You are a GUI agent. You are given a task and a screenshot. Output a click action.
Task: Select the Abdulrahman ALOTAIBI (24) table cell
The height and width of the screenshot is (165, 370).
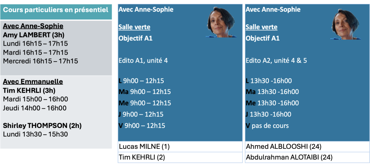click(x=306, y=157)
